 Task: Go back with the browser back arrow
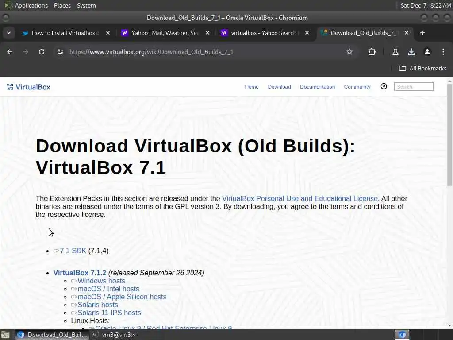click(10, 52)
